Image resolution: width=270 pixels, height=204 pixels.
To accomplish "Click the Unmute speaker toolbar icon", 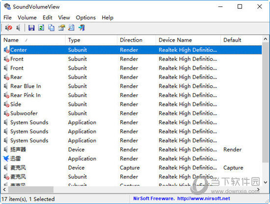I will click(18, 27).
